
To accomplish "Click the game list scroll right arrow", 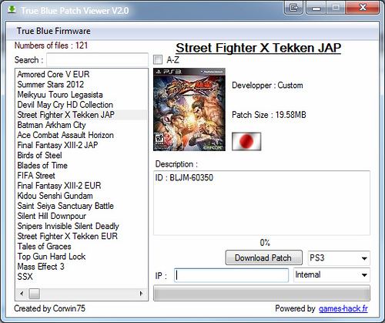I will [141, 294].
